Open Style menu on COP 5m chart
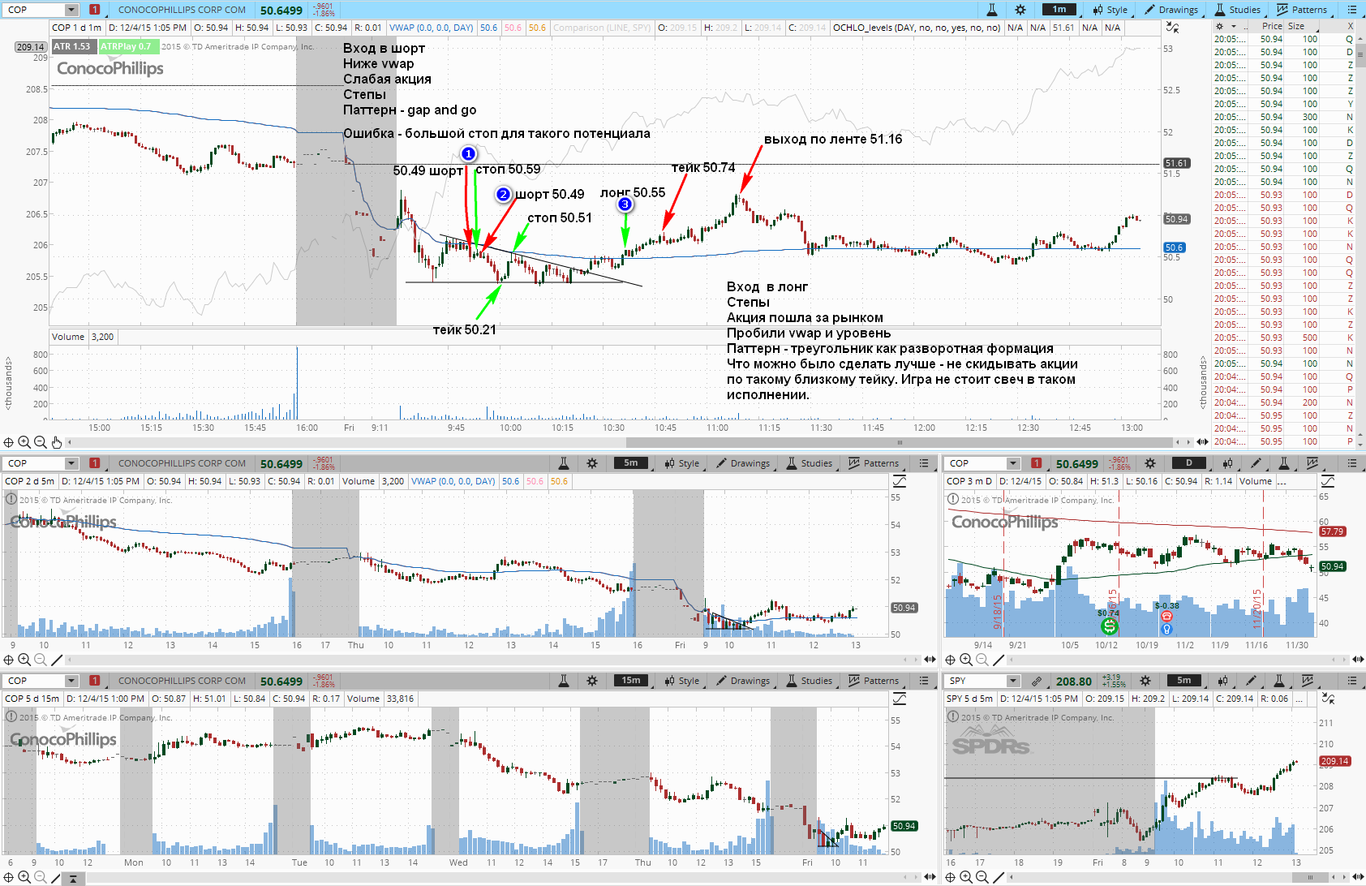This screenshot has width=1366, height=886. [x=682, y=463]
